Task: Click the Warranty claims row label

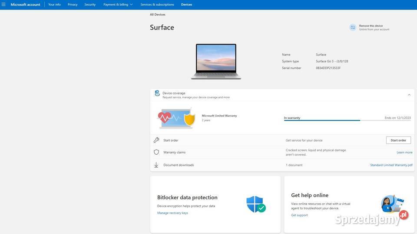Action: [x=175, y=152]
